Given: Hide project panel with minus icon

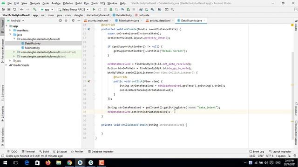Looking at the screenshot, I should coord(79,20).
